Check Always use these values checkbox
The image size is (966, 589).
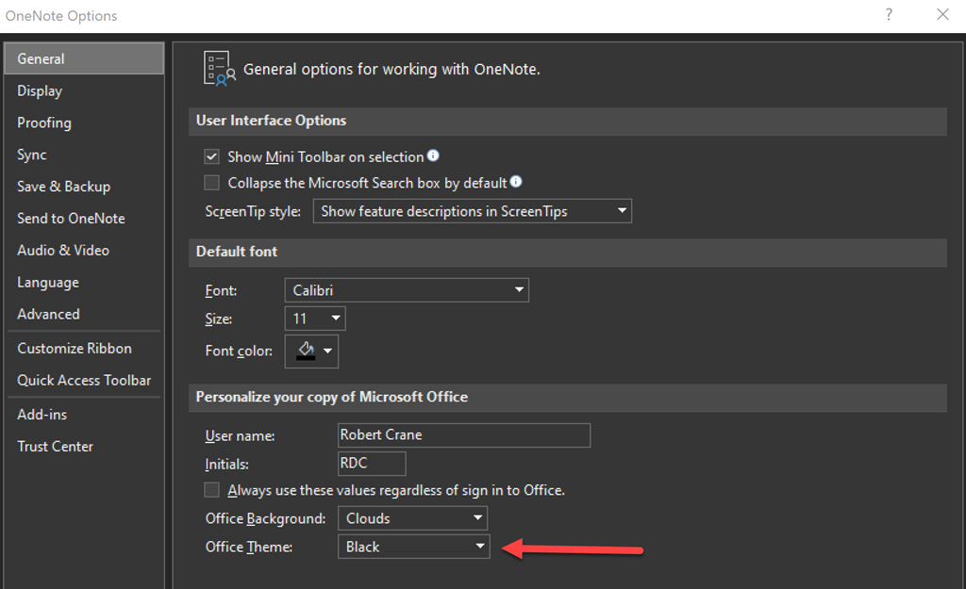[x=211, y=490]
